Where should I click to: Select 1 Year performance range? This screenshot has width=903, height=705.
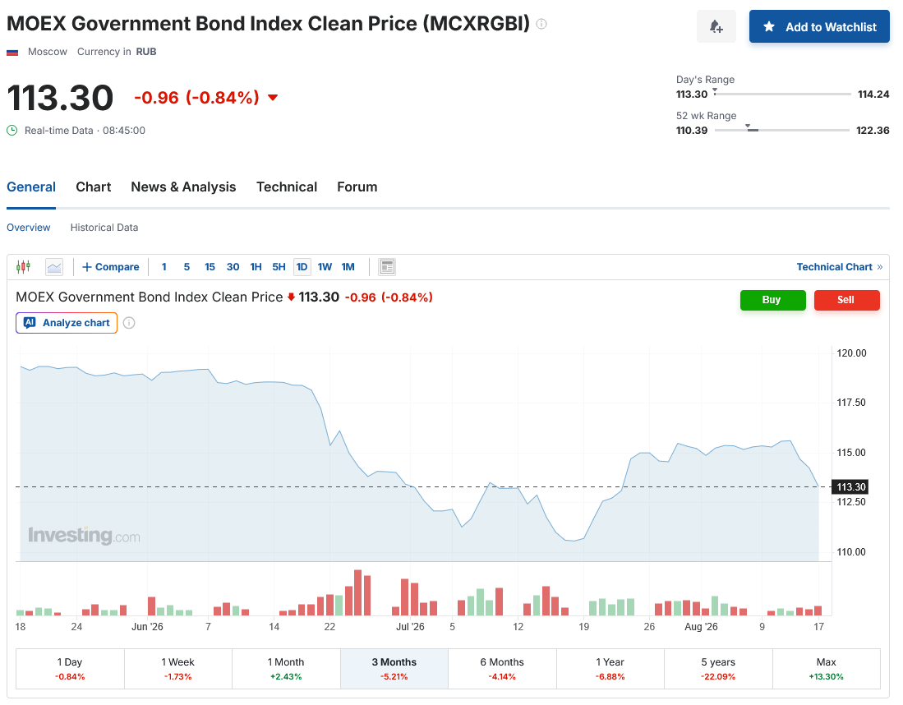coord(610,669)
